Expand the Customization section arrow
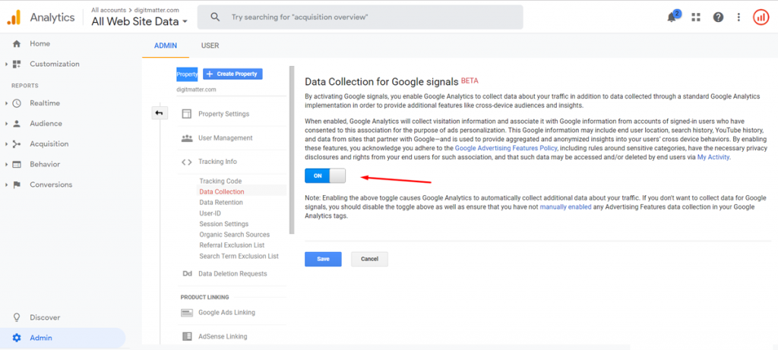The height and width of the screenshot is (350, 778). tap(6, 64)
